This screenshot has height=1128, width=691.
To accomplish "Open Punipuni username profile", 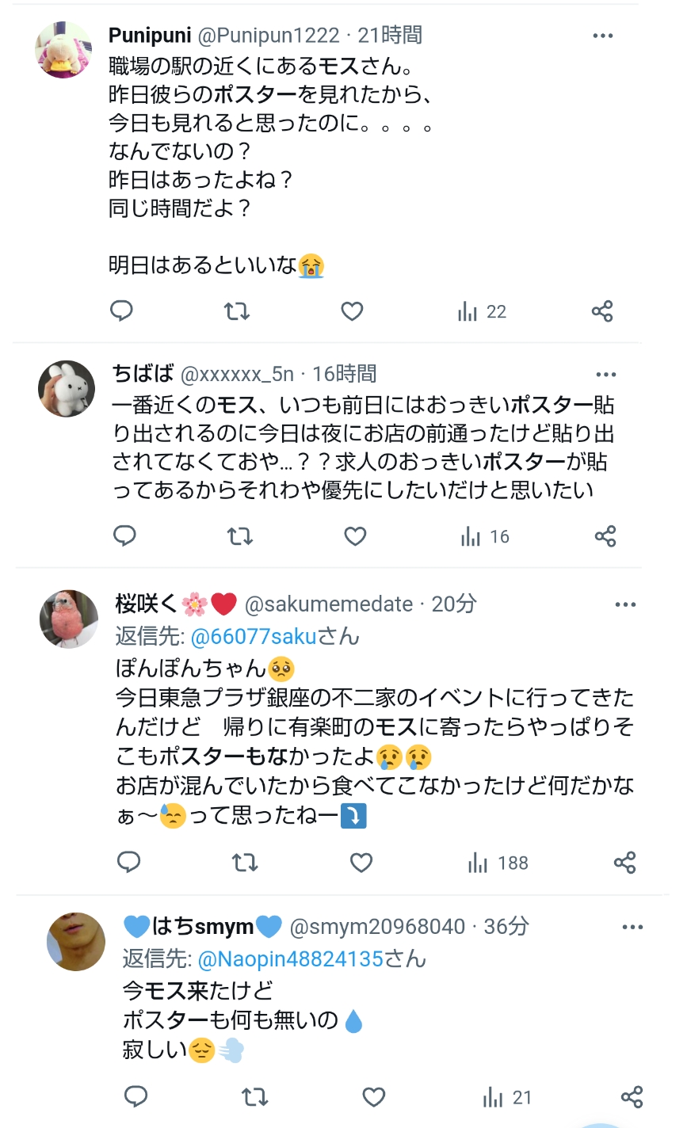I will point(150,35).
